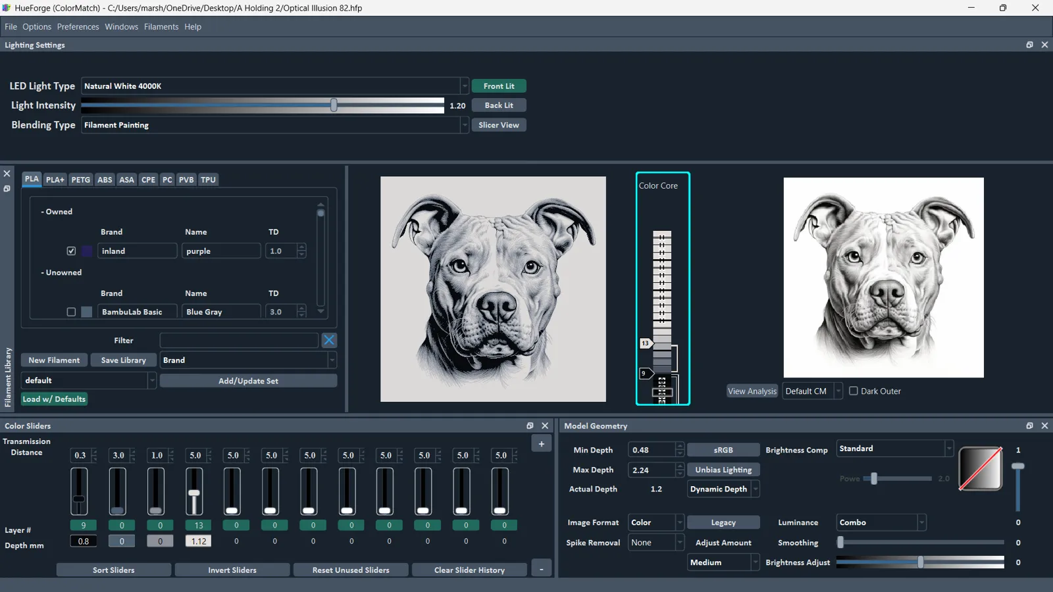This screenshot has width=1053, height=592.
Task: Click the inland purple color swatch
Action: point(87,251)
